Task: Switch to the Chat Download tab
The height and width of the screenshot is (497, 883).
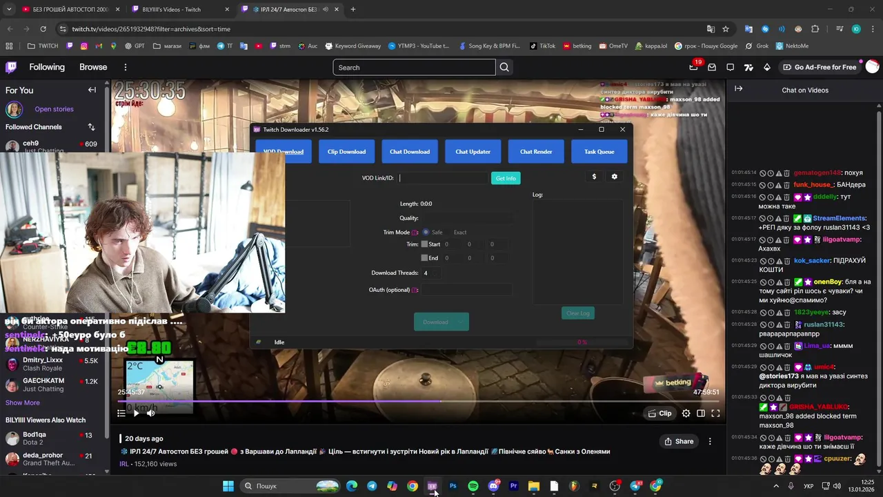Action: (x=410, y=151)
